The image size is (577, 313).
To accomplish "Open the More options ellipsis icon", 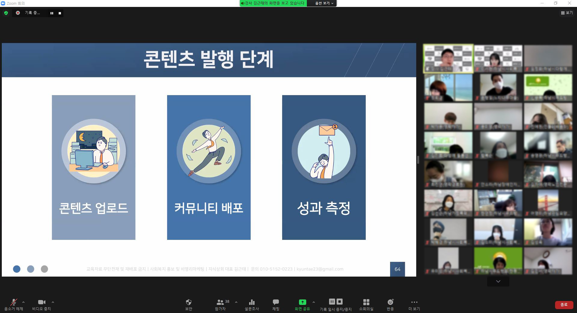I will tap(414, 302).
